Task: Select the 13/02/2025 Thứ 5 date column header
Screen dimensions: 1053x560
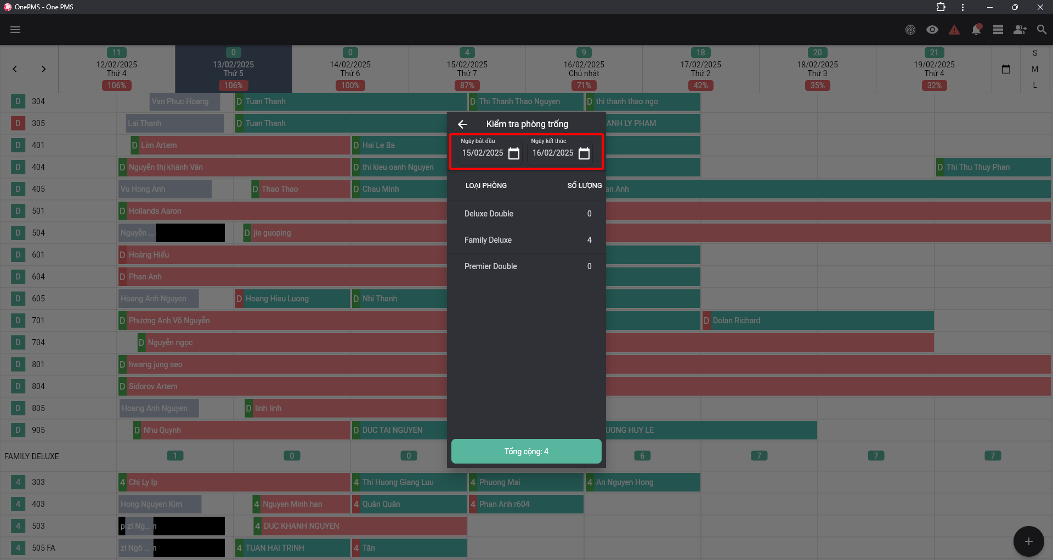Action: click(234, 69)
